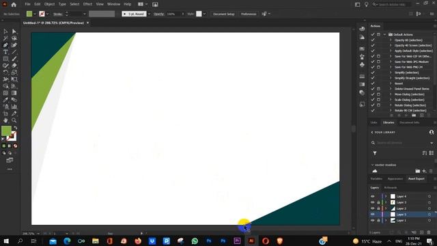Select the Gradient tool
437x246 pixels.
pyautogui.click(x=14, y=93)
